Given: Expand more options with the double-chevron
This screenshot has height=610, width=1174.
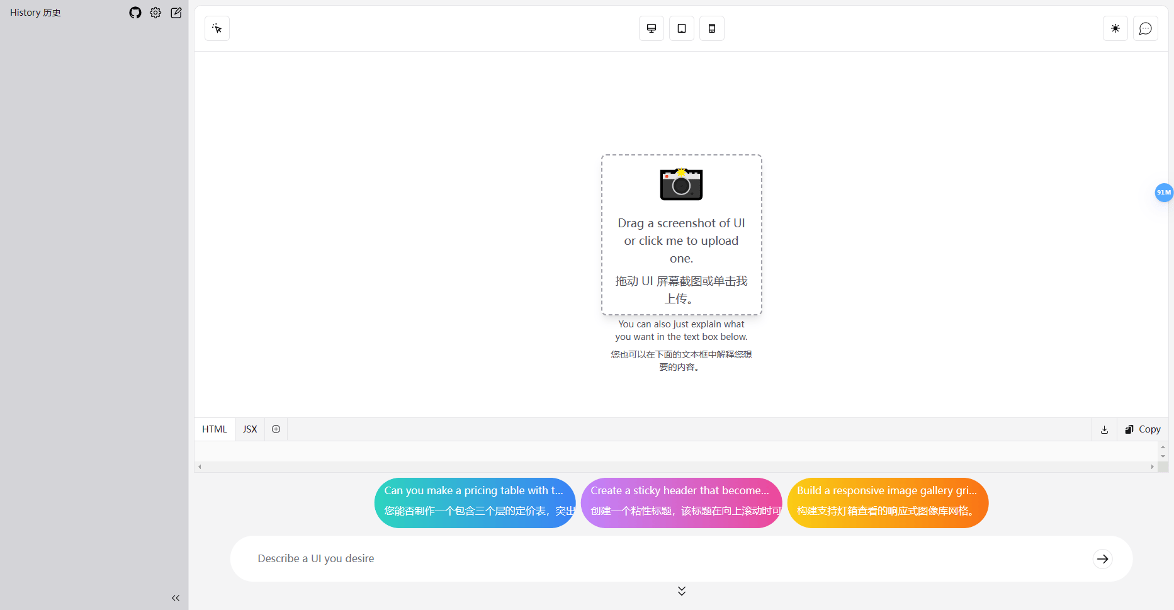Looking at the screenshot, I should (681, 590).
